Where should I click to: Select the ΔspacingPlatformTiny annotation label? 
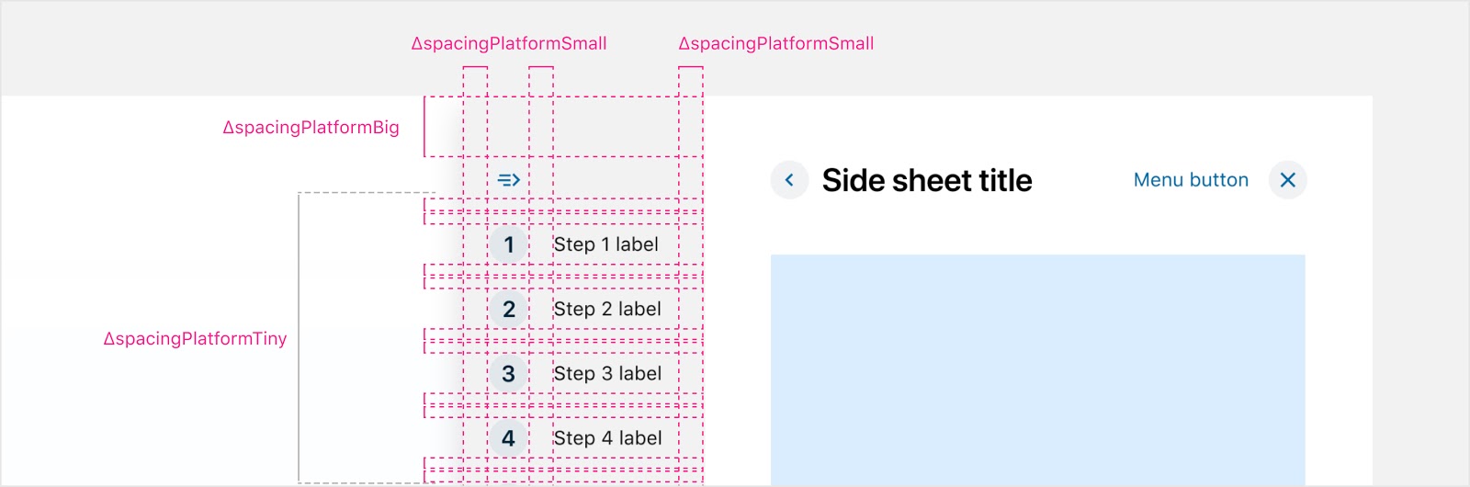(195, 339)
